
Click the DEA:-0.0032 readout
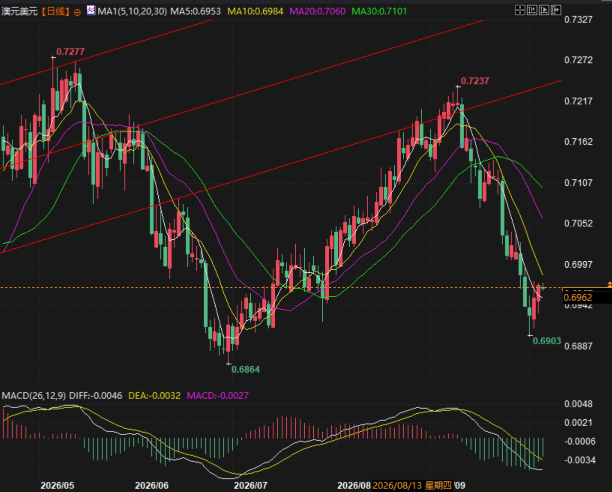click(154, 396)
